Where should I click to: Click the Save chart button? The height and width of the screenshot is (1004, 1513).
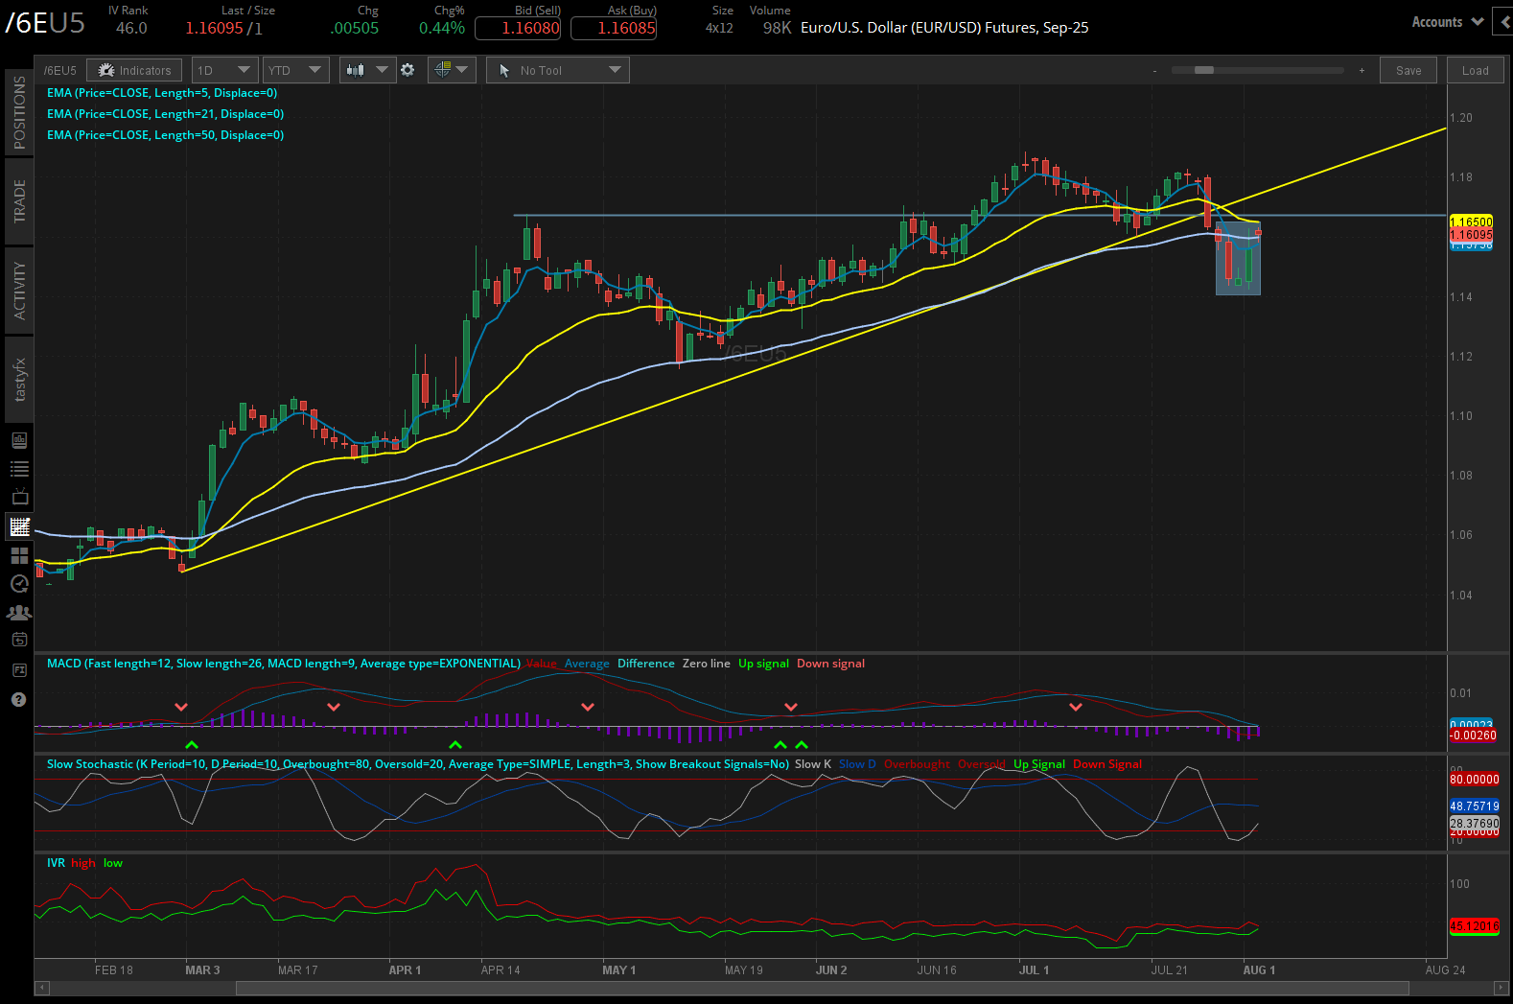(x=1408, y=70)
